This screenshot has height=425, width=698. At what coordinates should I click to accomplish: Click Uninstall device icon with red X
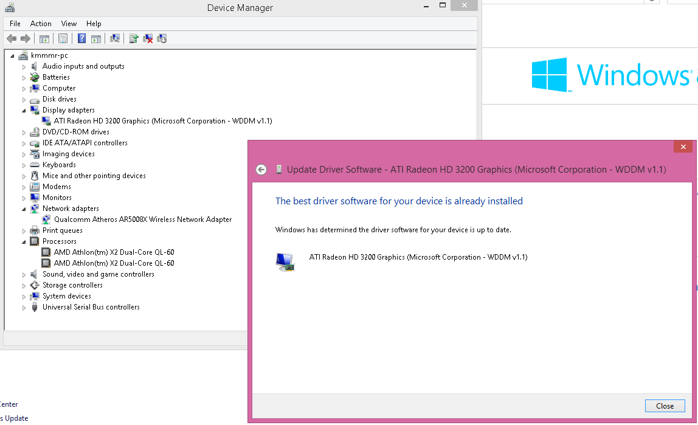point(148,39)
